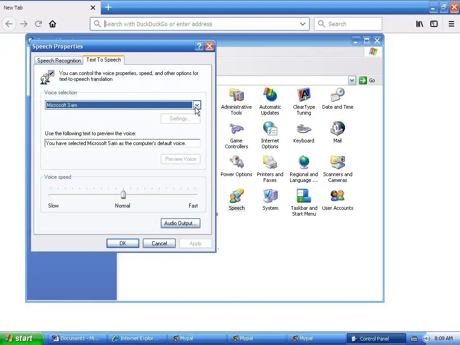Click the keyboard icon in system tray
The height and width of the screenshot is (345, 460).
pos(414,339)
